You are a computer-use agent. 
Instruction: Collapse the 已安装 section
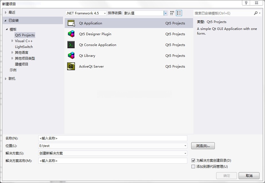click(6, 21)
